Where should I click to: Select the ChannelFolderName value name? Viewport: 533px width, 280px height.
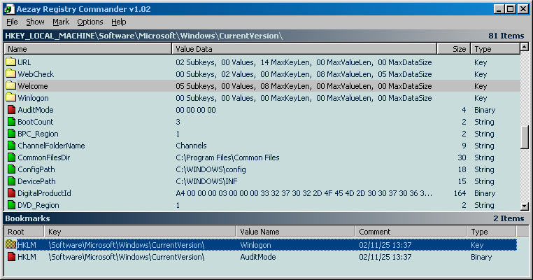pos(51,146)
